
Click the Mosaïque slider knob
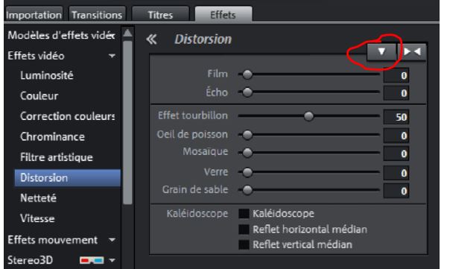247,153
